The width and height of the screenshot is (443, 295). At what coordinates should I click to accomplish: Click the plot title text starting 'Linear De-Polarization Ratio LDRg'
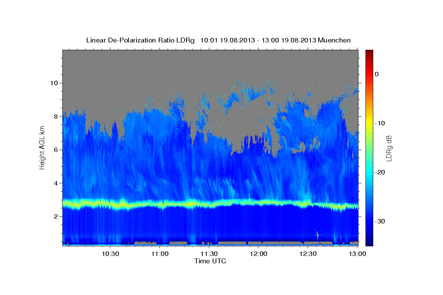tap(218, 40)
